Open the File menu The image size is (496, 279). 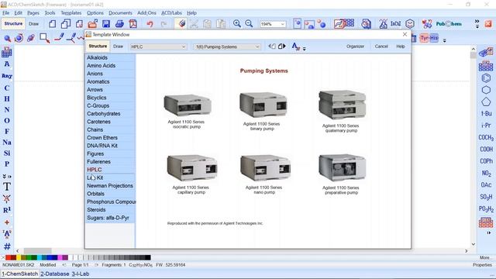pyautogui.click(x=6, y=13)
